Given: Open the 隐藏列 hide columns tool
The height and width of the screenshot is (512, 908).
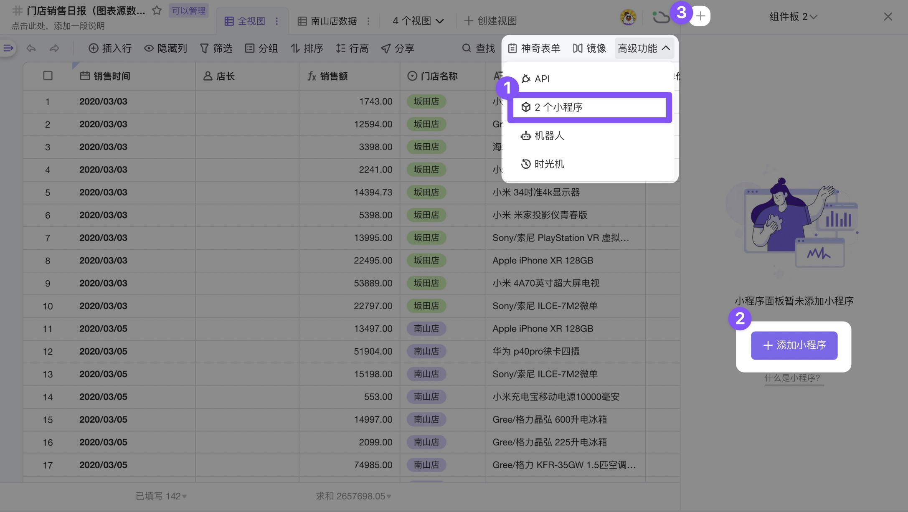Looking at the screenshot, I should click(x=166, y=48).
